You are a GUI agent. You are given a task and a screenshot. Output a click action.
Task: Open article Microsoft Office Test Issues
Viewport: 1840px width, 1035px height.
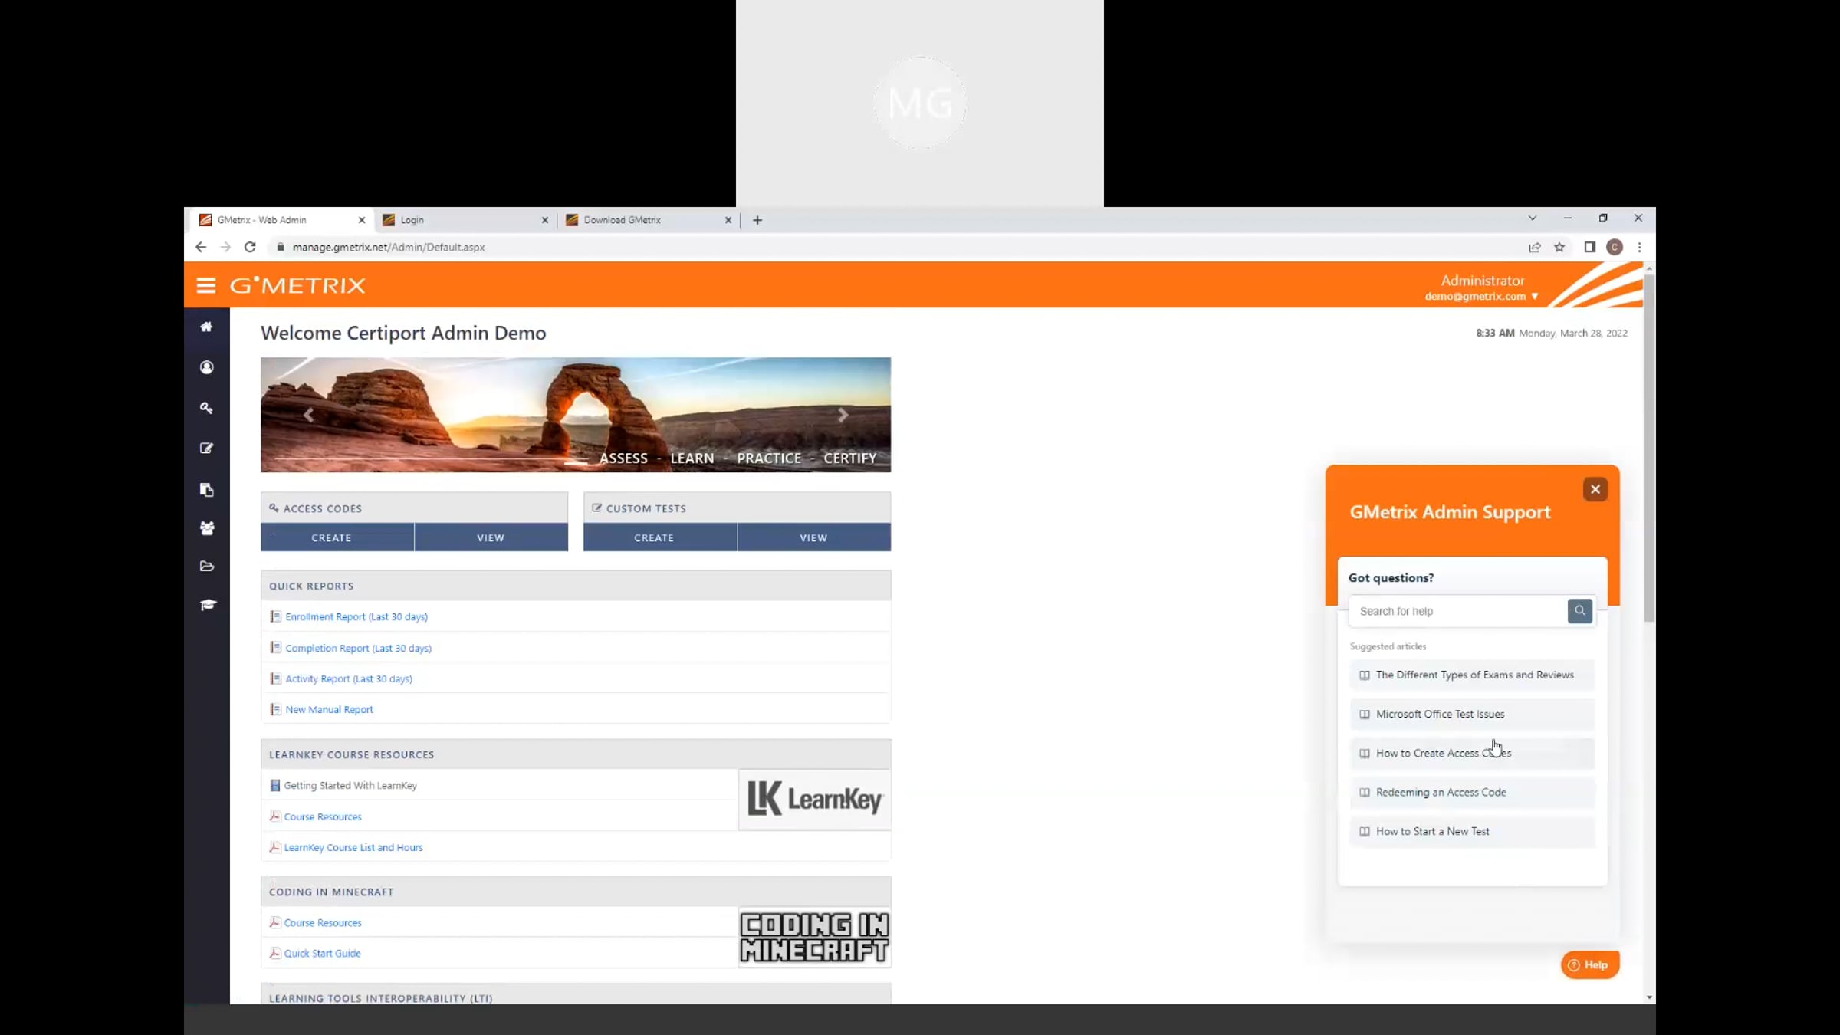(x=1472, y=714)
